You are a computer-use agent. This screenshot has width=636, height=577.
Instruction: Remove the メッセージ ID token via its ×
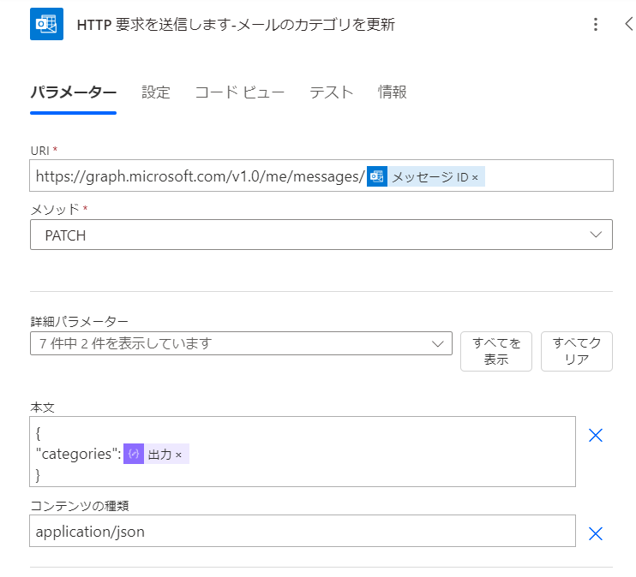[x=475, y=178]
